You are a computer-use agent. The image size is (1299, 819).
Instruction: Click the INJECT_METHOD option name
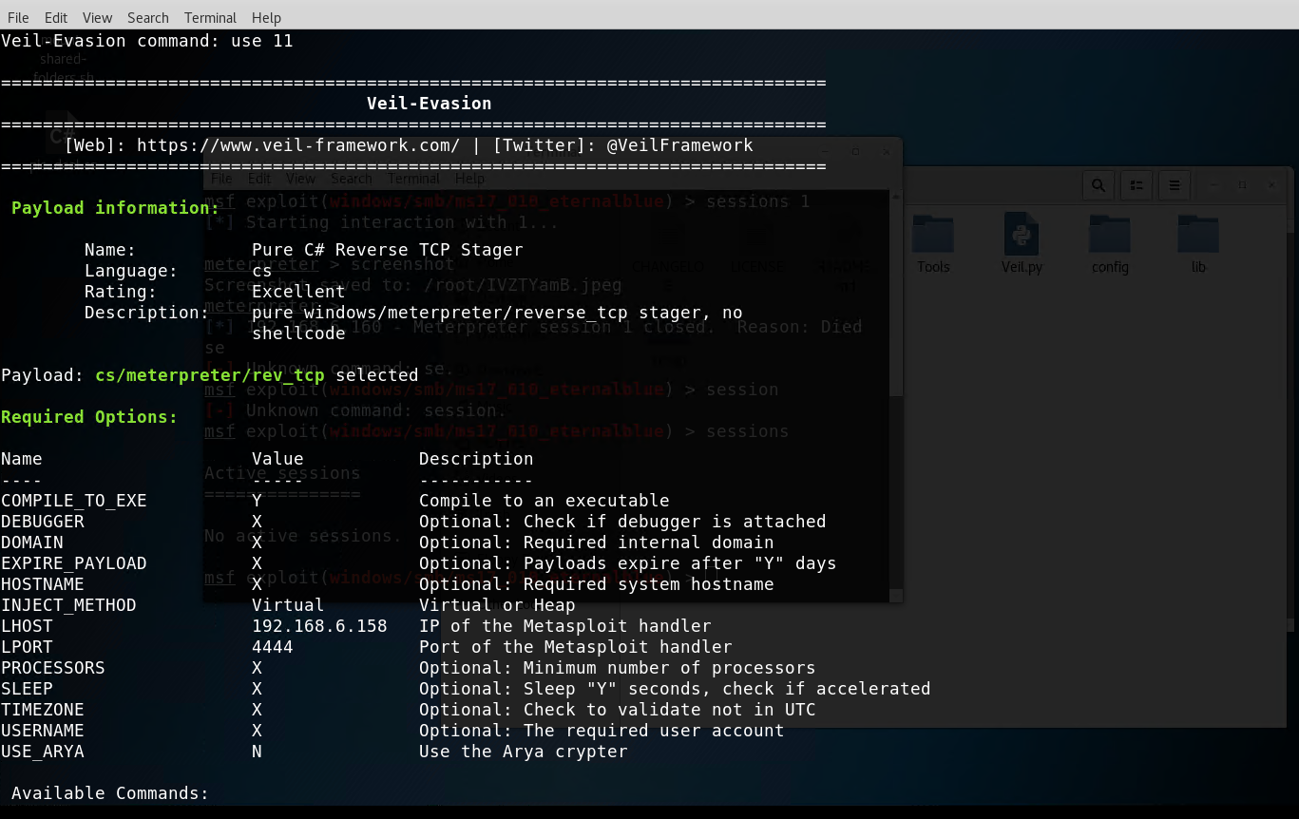pyautogui.click(x=68, y=605)
